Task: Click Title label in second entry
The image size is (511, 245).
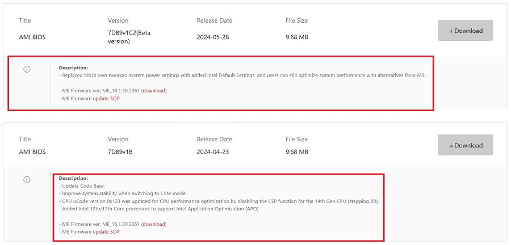Action: 25,140
